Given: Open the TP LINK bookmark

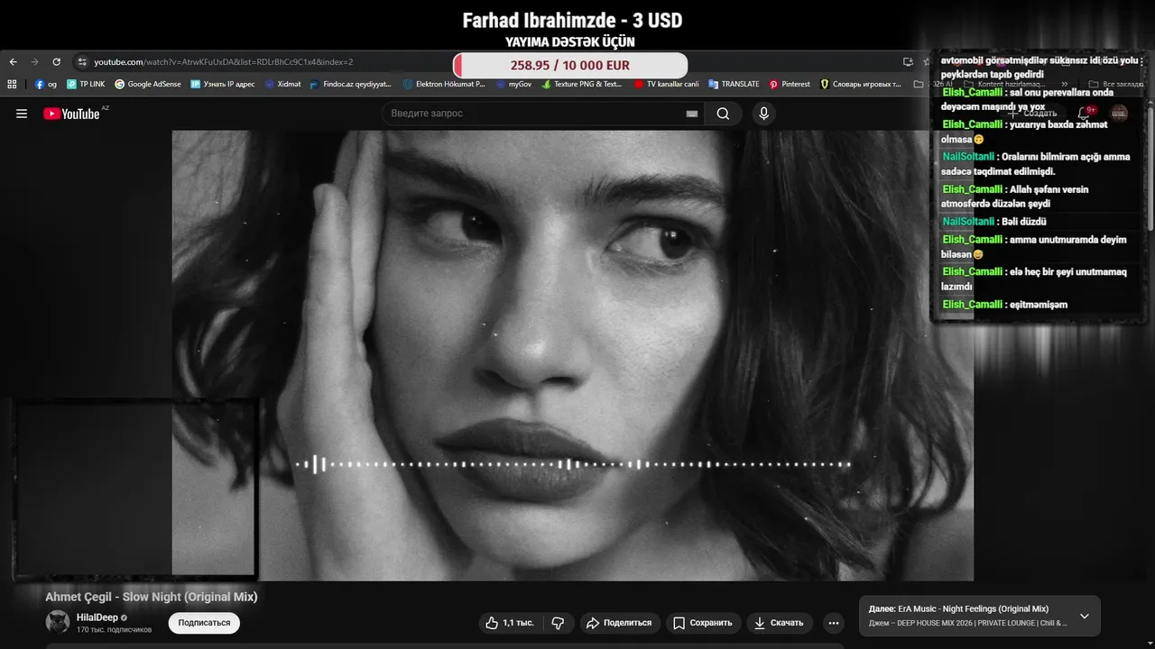Looking at the screenshot, I should pos(86,84).
